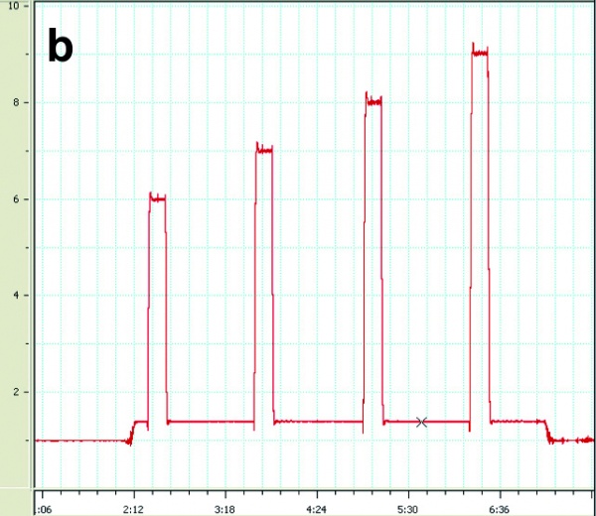Image resolution: width=596 pixels, height=516 pixels.
Task: Click the X cursor marker on the red trace
Action: tap(421, 422)
